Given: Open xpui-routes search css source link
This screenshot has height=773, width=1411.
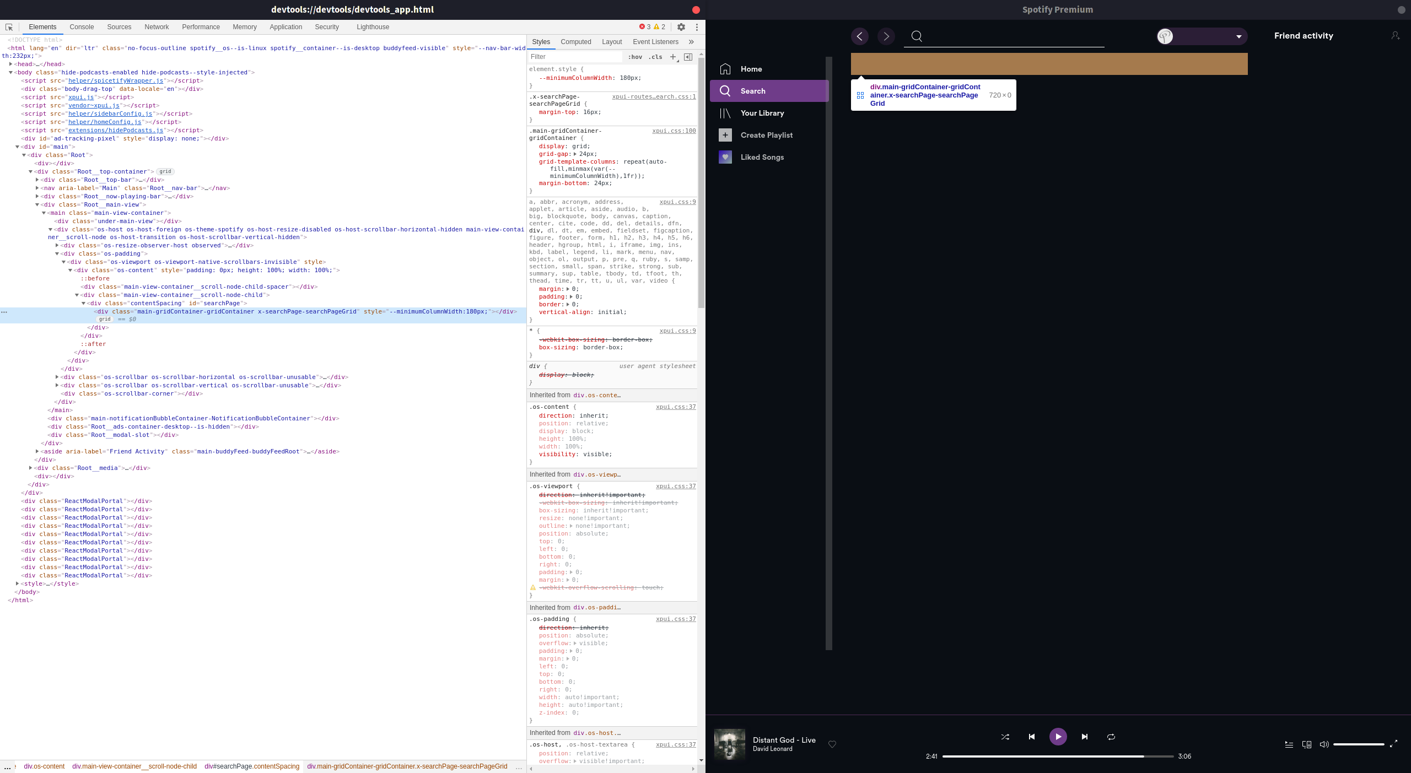Looking at the screenshot, I should [654, 96].
